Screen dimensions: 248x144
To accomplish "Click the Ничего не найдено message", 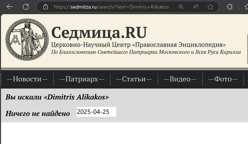I will (38, 114).
